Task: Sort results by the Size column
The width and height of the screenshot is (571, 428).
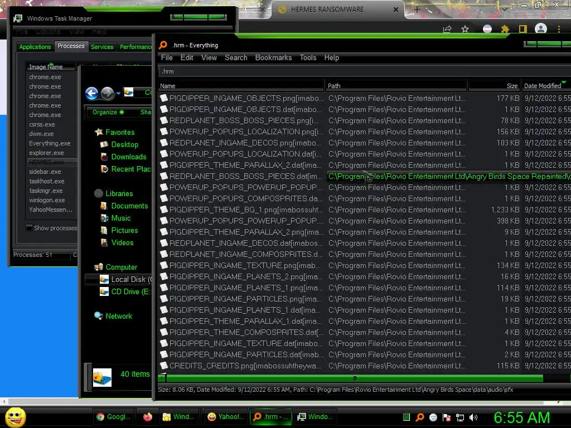Action: tap(494, 86)
